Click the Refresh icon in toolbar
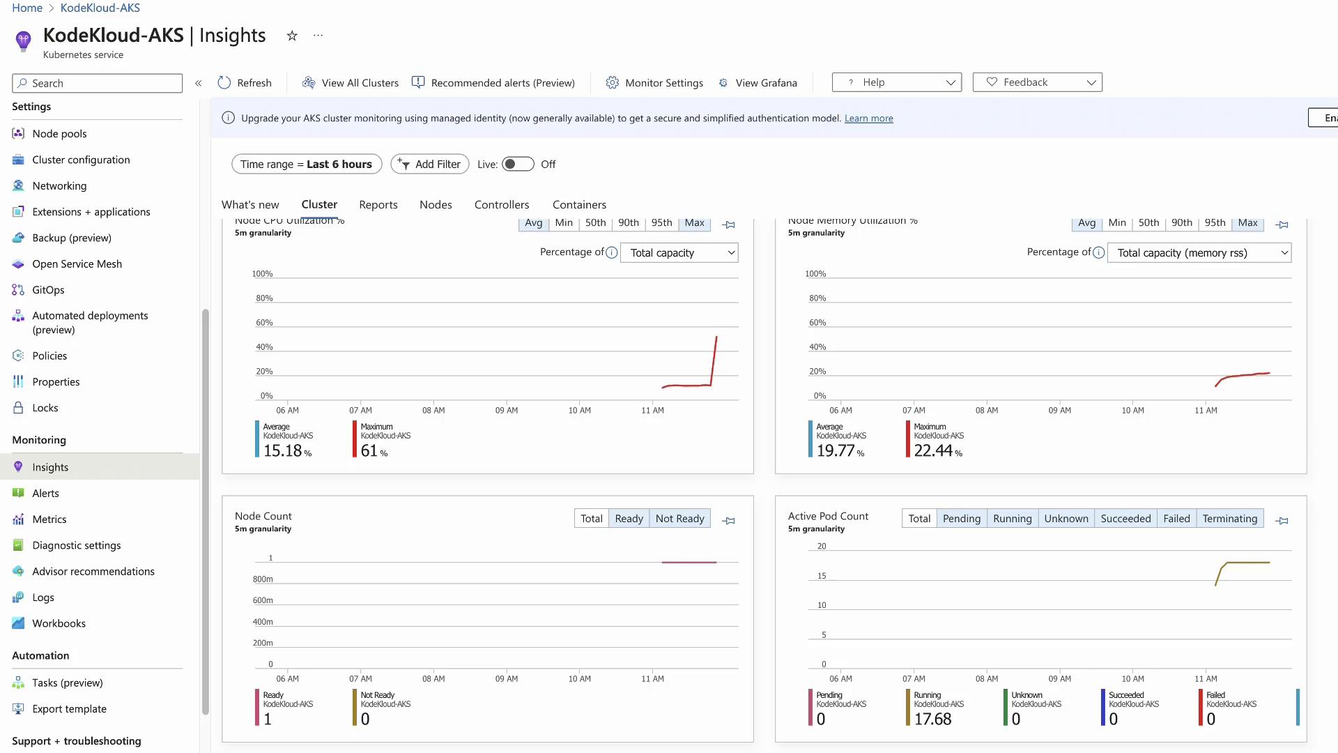Screen dimensions: 1338x753 224,82
